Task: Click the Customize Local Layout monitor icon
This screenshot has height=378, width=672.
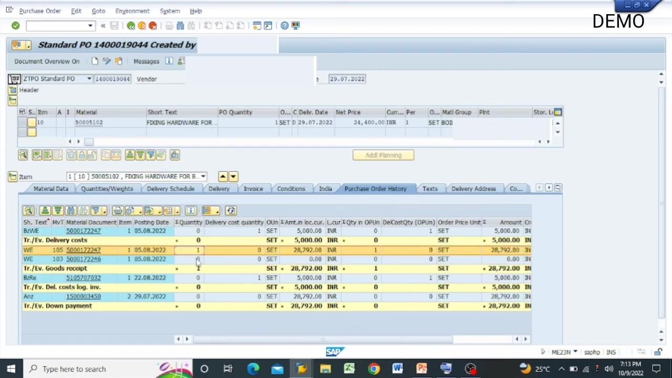Action: (296, 26)
